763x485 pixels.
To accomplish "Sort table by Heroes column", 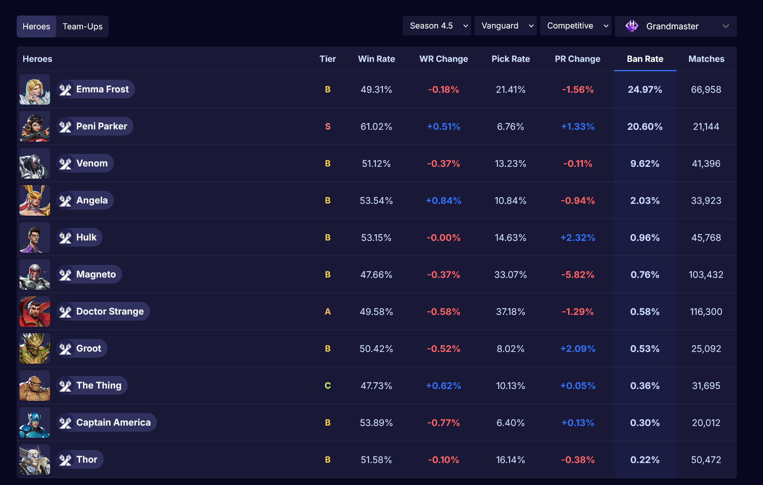I will tap(37, 59).
